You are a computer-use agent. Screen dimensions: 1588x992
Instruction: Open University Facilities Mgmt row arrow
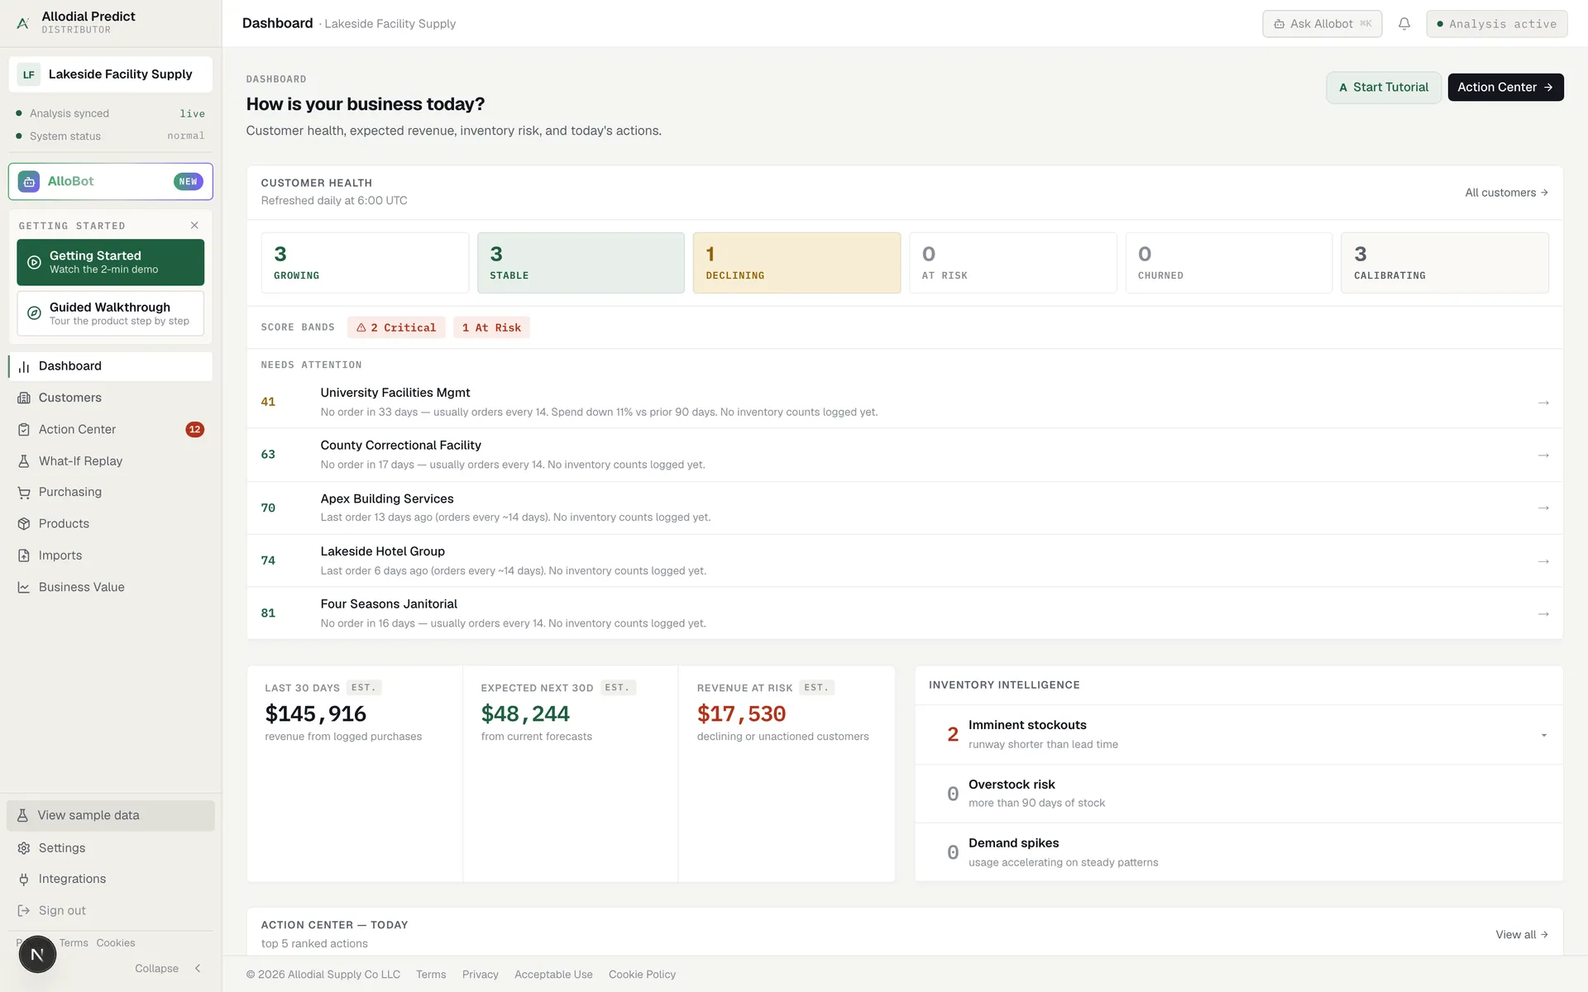tap(1543, 403)
